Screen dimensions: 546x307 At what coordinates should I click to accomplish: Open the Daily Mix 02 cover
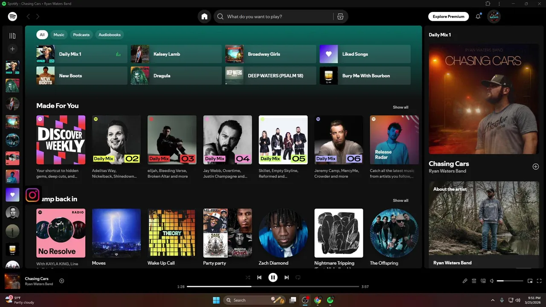(116, 140)
